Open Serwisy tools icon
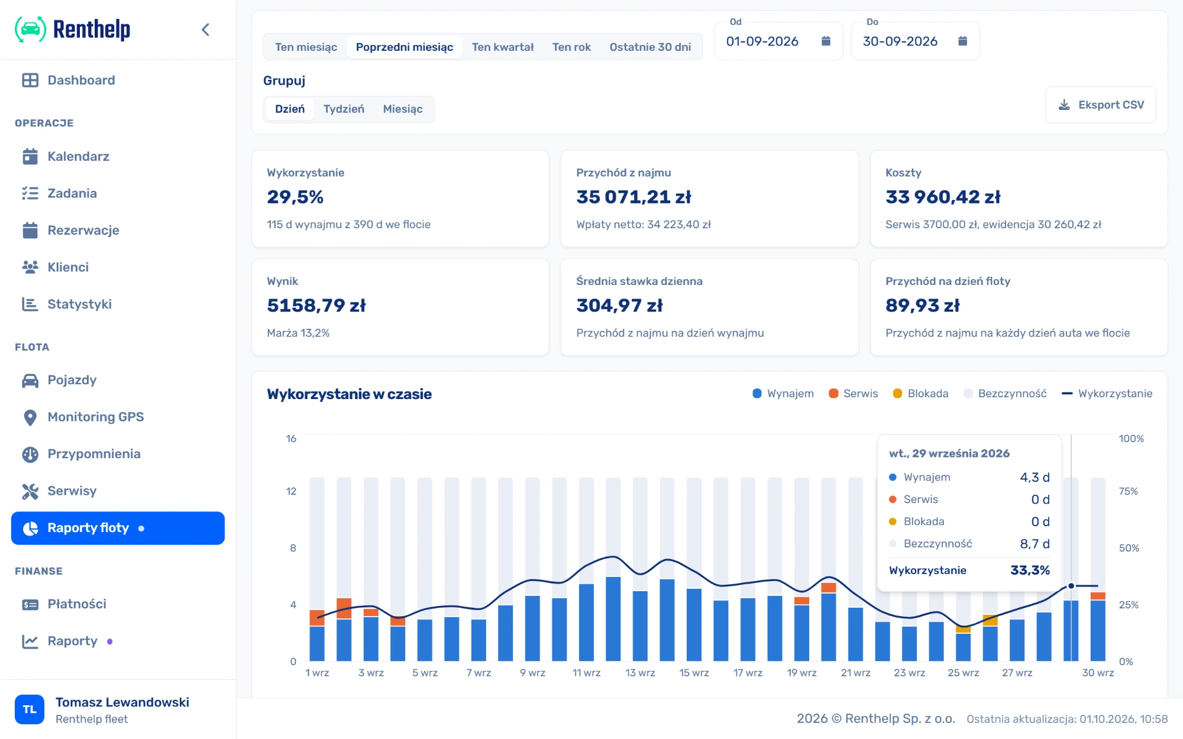 [x=30, y=491]
